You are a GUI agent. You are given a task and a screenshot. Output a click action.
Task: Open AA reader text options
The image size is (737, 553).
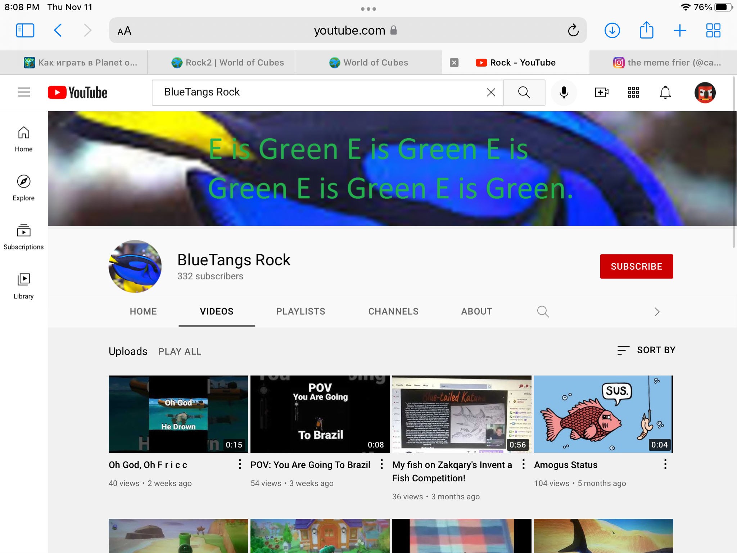(x=125, y=31)
